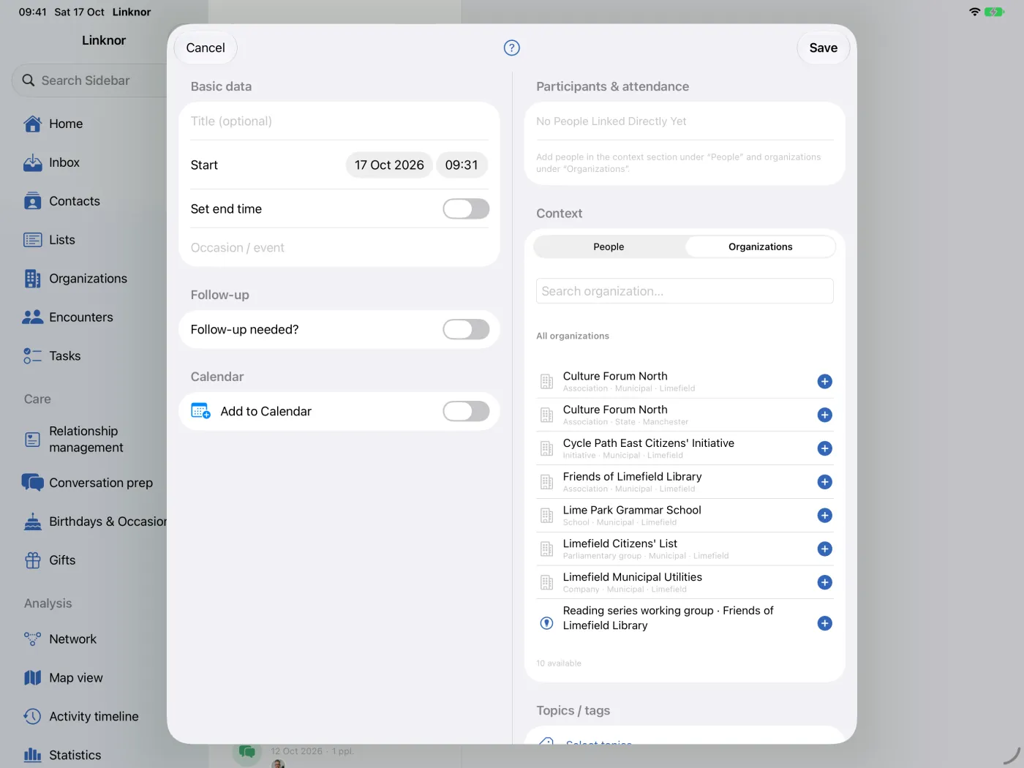Click the Lists sidebar icon
Viewport: 1024px width, 768px height.
[33, 240]
